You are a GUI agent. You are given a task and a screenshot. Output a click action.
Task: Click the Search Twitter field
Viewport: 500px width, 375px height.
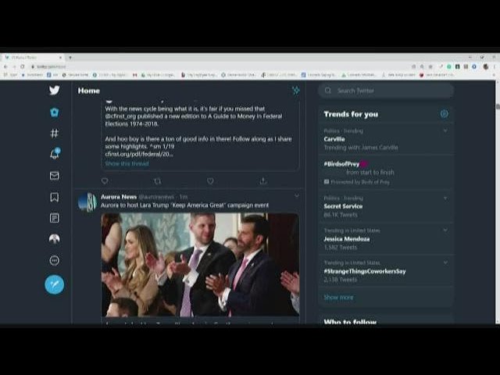(x=386, y=91)
